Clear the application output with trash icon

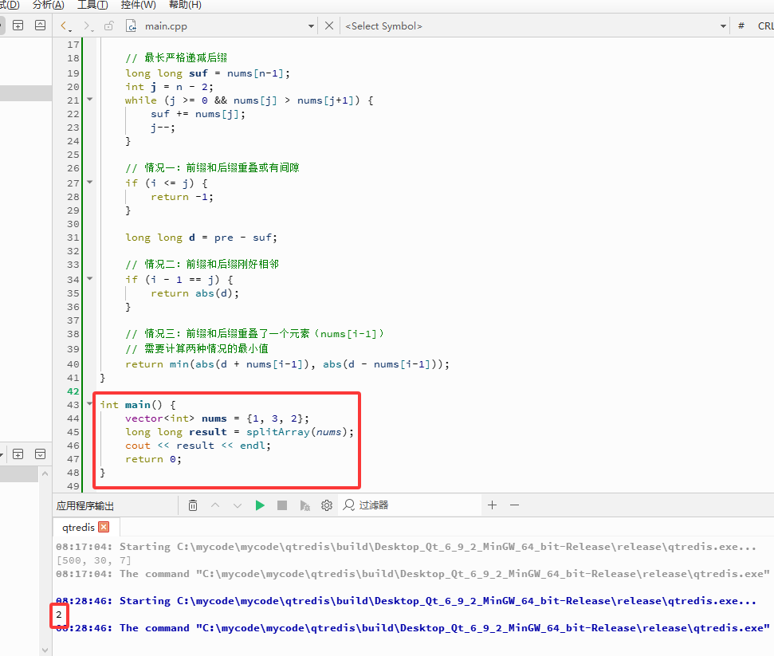point(193,505)
